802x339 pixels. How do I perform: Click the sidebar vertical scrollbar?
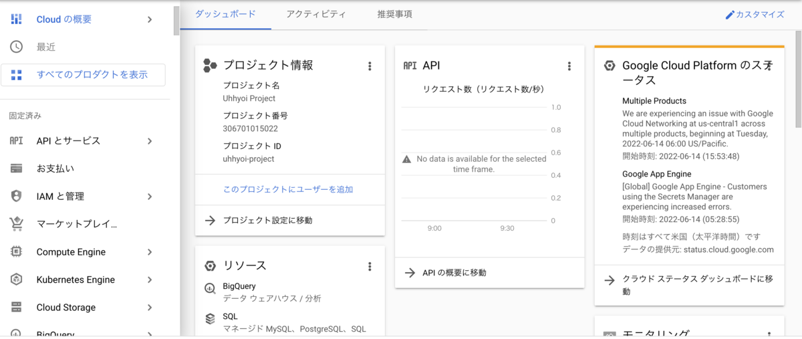[x=176, y=20]
